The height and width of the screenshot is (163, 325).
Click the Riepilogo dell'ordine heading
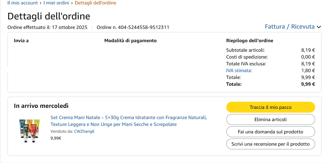click(x=250, y=40)
